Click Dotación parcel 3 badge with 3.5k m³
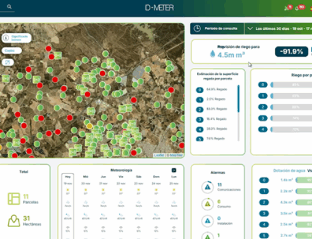 tap(264, 213)
